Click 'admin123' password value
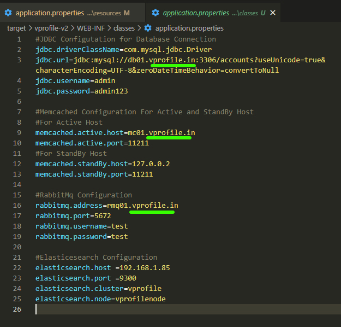 point(111,91)
